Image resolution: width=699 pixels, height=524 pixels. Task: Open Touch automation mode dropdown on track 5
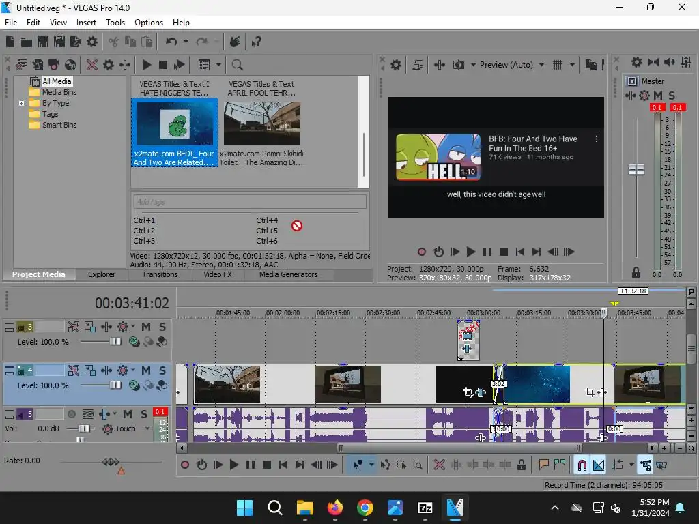[x=147, y=428]
